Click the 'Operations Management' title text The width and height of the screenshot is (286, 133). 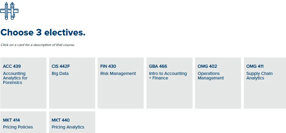click(x=211, y=76)
